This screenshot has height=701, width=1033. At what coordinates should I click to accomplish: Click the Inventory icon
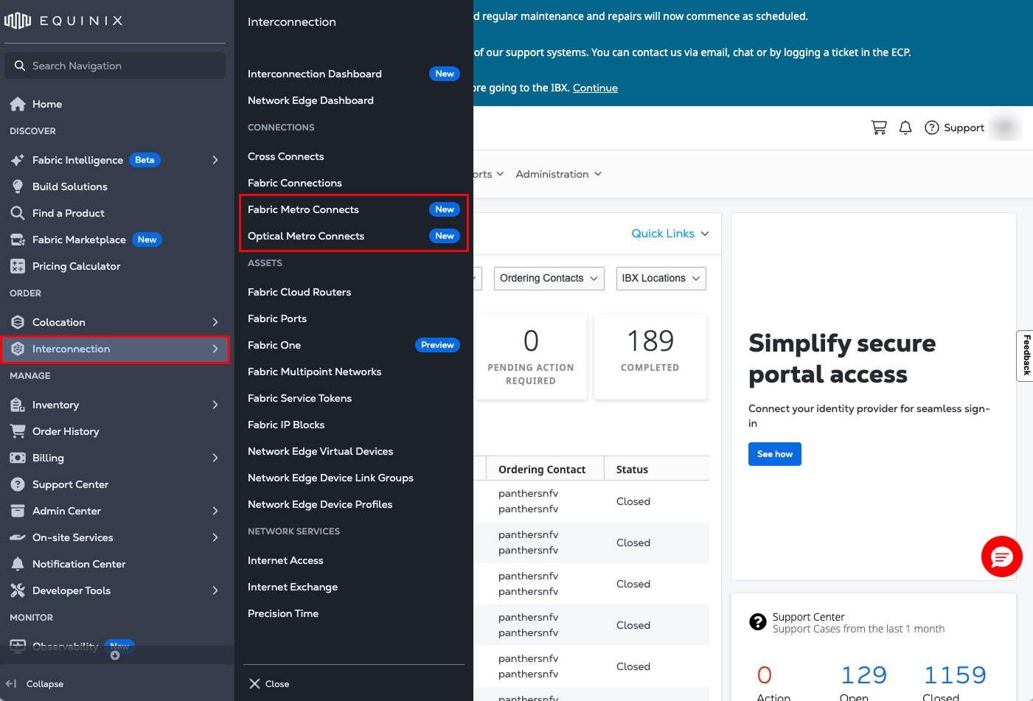18,405
